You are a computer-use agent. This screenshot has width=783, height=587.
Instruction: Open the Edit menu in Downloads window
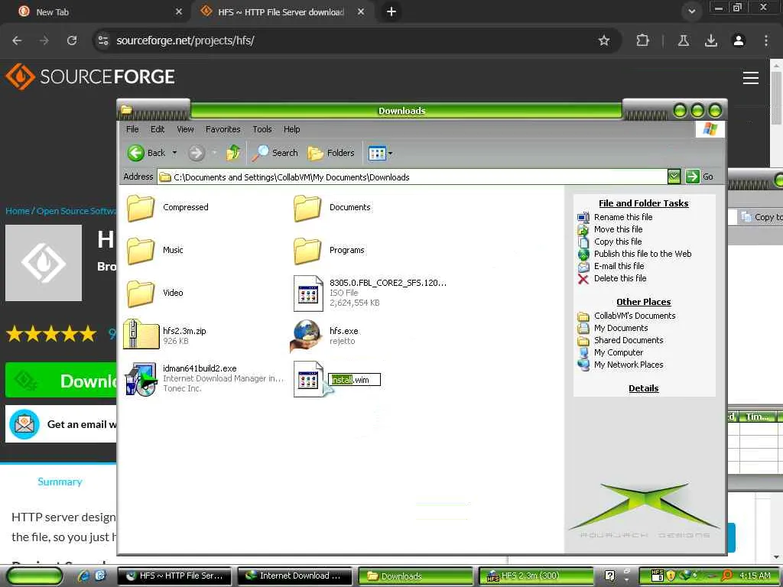click(x=158, y=129)
